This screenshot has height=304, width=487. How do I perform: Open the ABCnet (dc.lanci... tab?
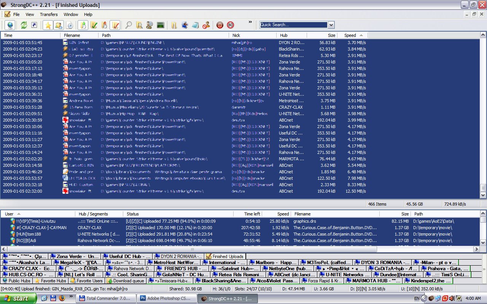[x=292, y=275]
